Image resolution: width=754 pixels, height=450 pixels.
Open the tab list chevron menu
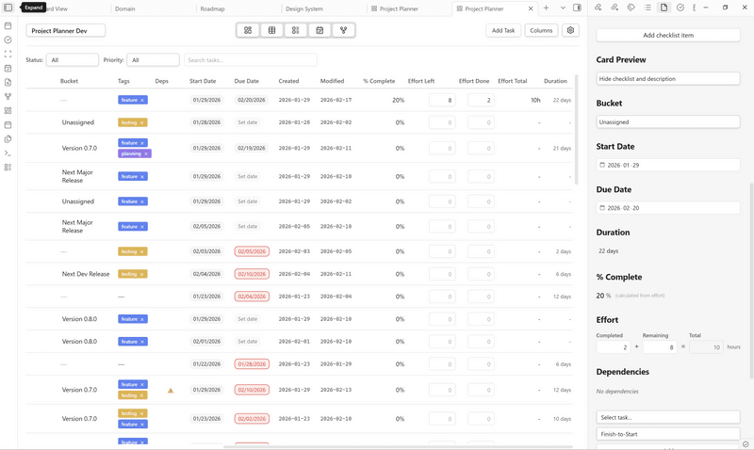(563, 8)
